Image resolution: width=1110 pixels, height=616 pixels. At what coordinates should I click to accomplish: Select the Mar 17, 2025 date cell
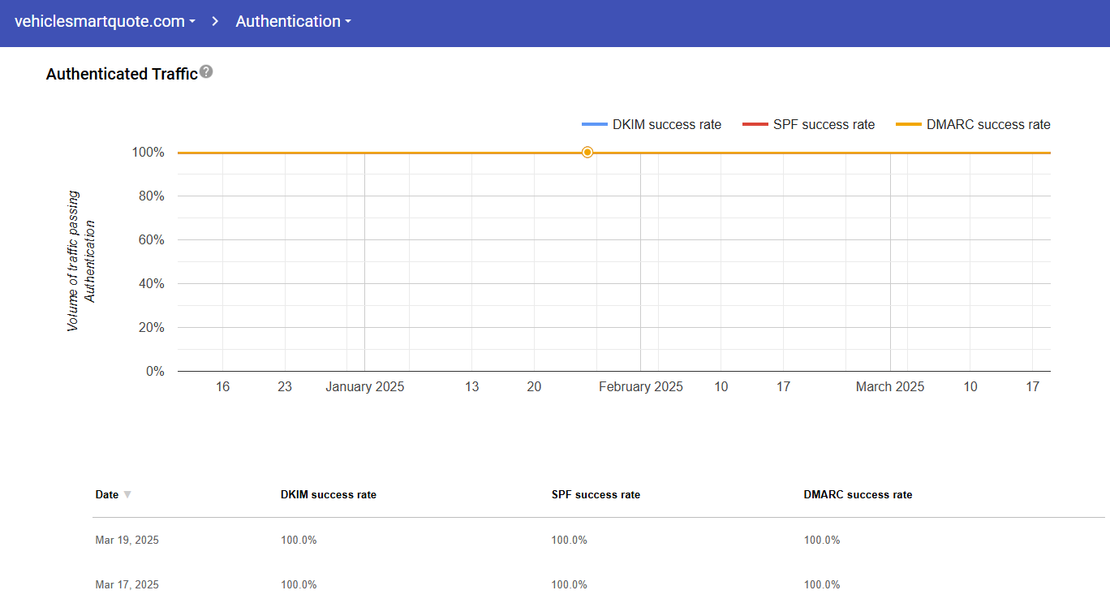pos(127,585)
